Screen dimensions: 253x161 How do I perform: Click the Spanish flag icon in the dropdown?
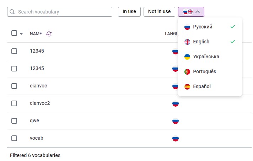click(x=187, y=87)
